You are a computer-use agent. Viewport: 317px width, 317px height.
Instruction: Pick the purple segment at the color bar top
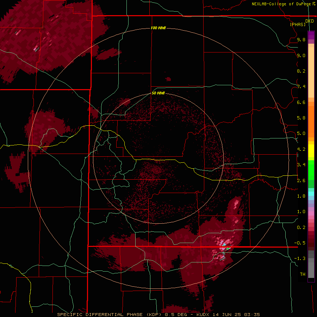pyautogui.click(x=311, y=35)
